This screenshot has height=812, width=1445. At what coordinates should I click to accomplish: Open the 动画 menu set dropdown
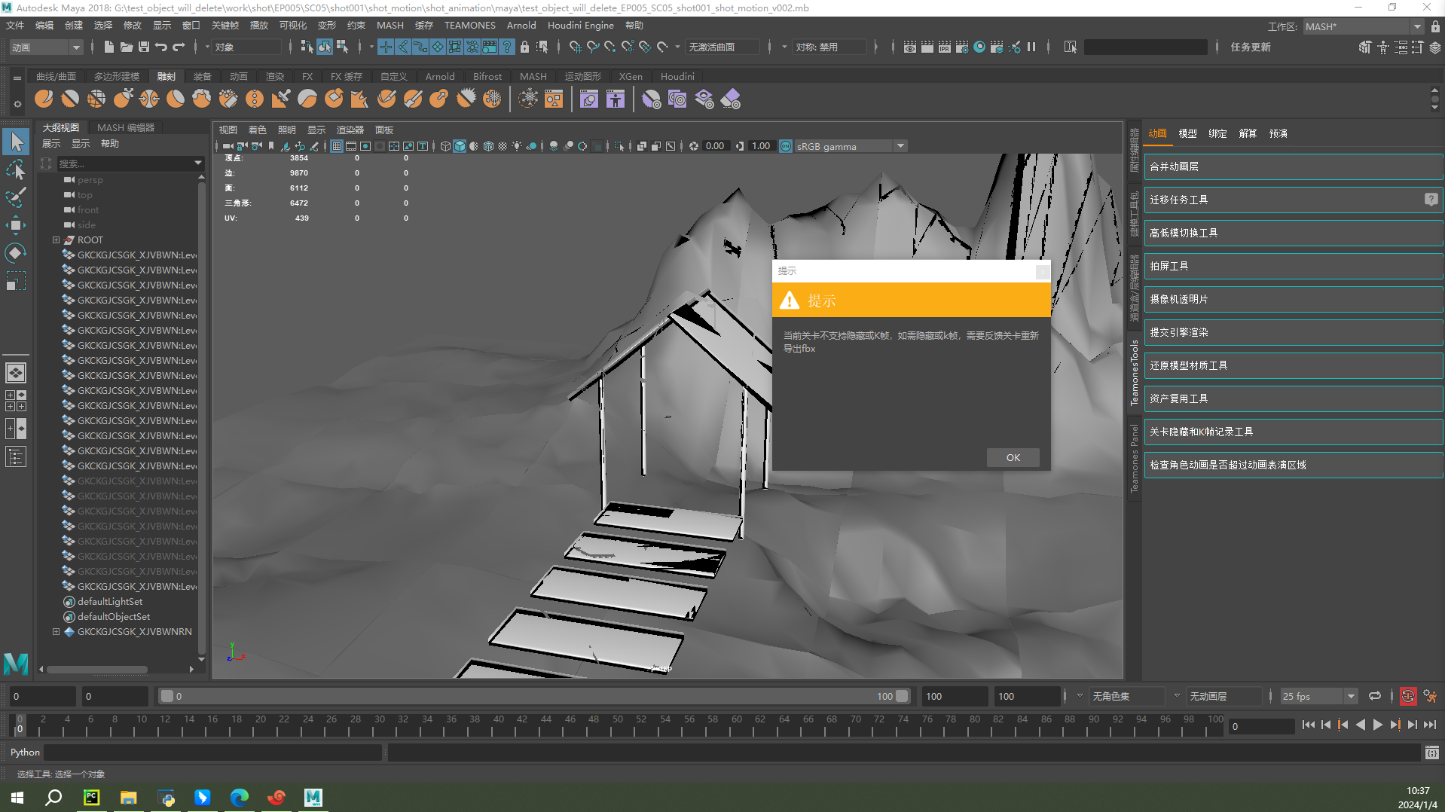(45, 47)
